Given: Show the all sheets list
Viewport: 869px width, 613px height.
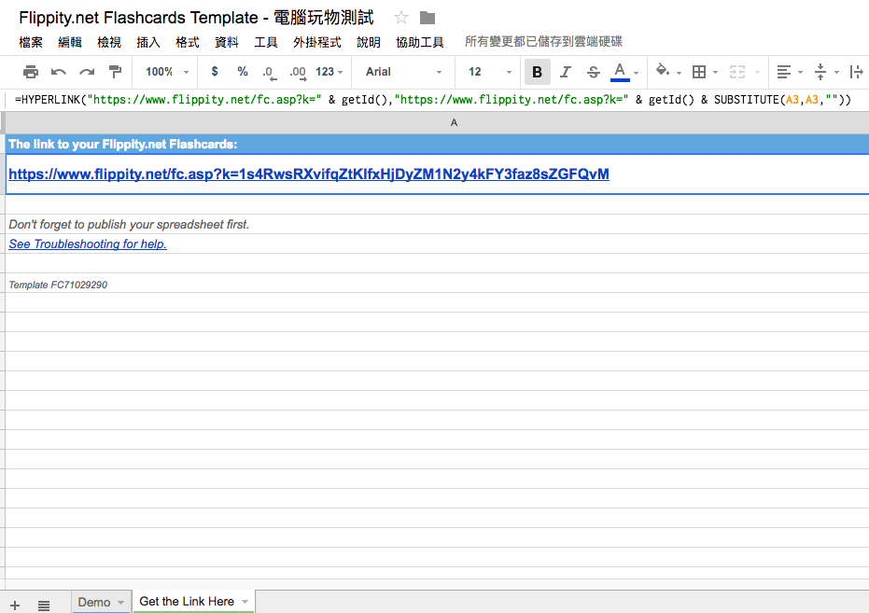Looking at the screenshot, I should point(44,606).
